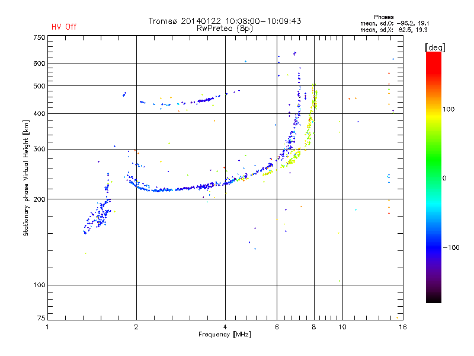
Task: Click the y-axis tick label '500'
Action: [x=39, y=86]
